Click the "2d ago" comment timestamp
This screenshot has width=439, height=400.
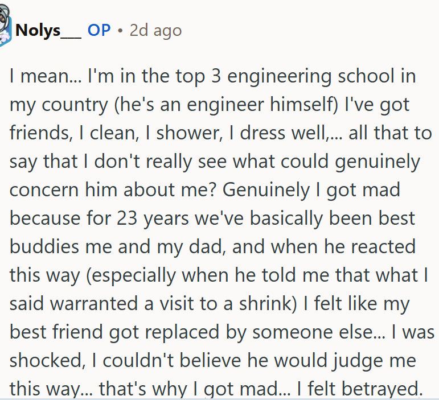155,30
